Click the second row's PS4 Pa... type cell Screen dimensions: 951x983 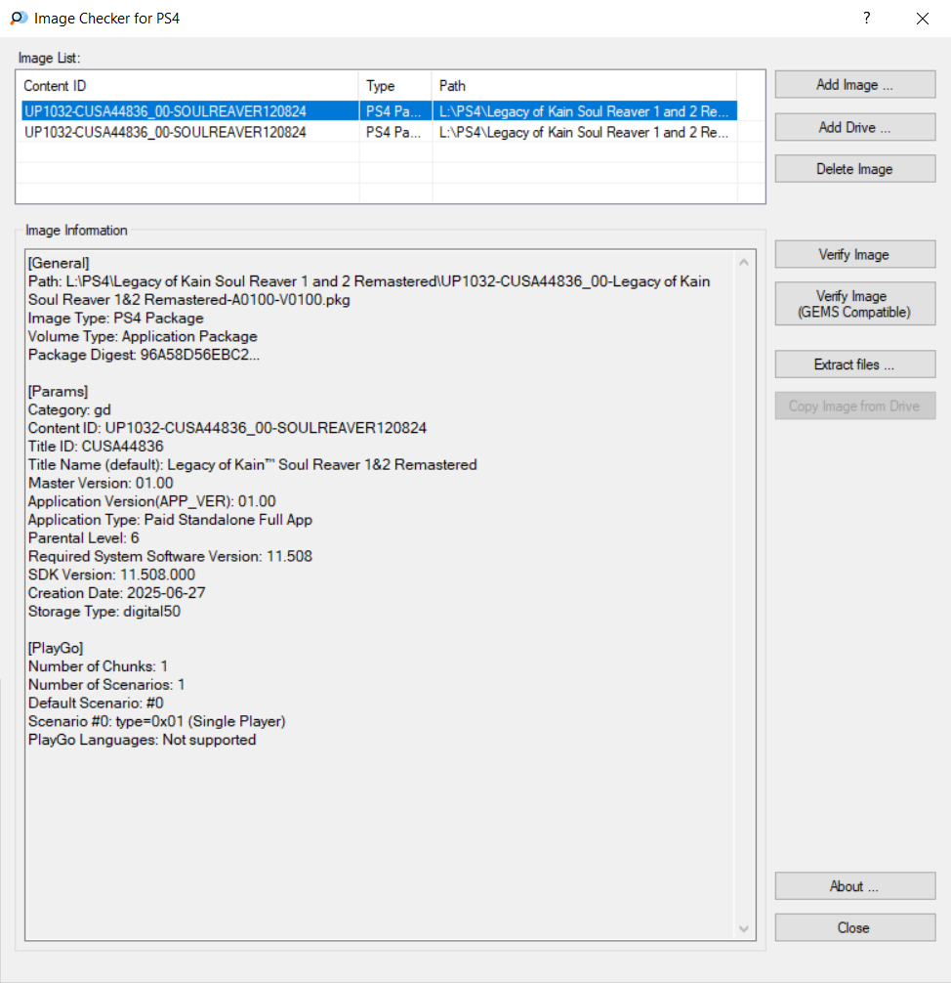393,132
